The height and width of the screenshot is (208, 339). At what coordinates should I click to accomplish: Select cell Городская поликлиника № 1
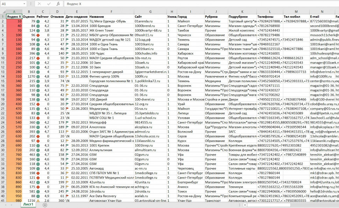coord(111,81)
